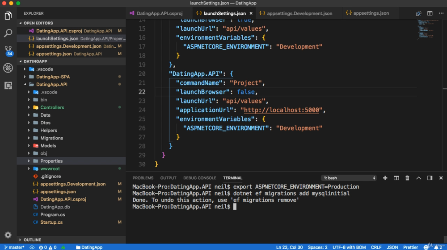Open Startup.cs in the explorer
Image resolution: width=447 pixels, height=250 pixels.
51,222
